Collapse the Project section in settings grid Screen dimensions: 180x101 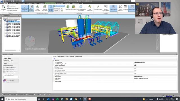click(x=53, y=75)
